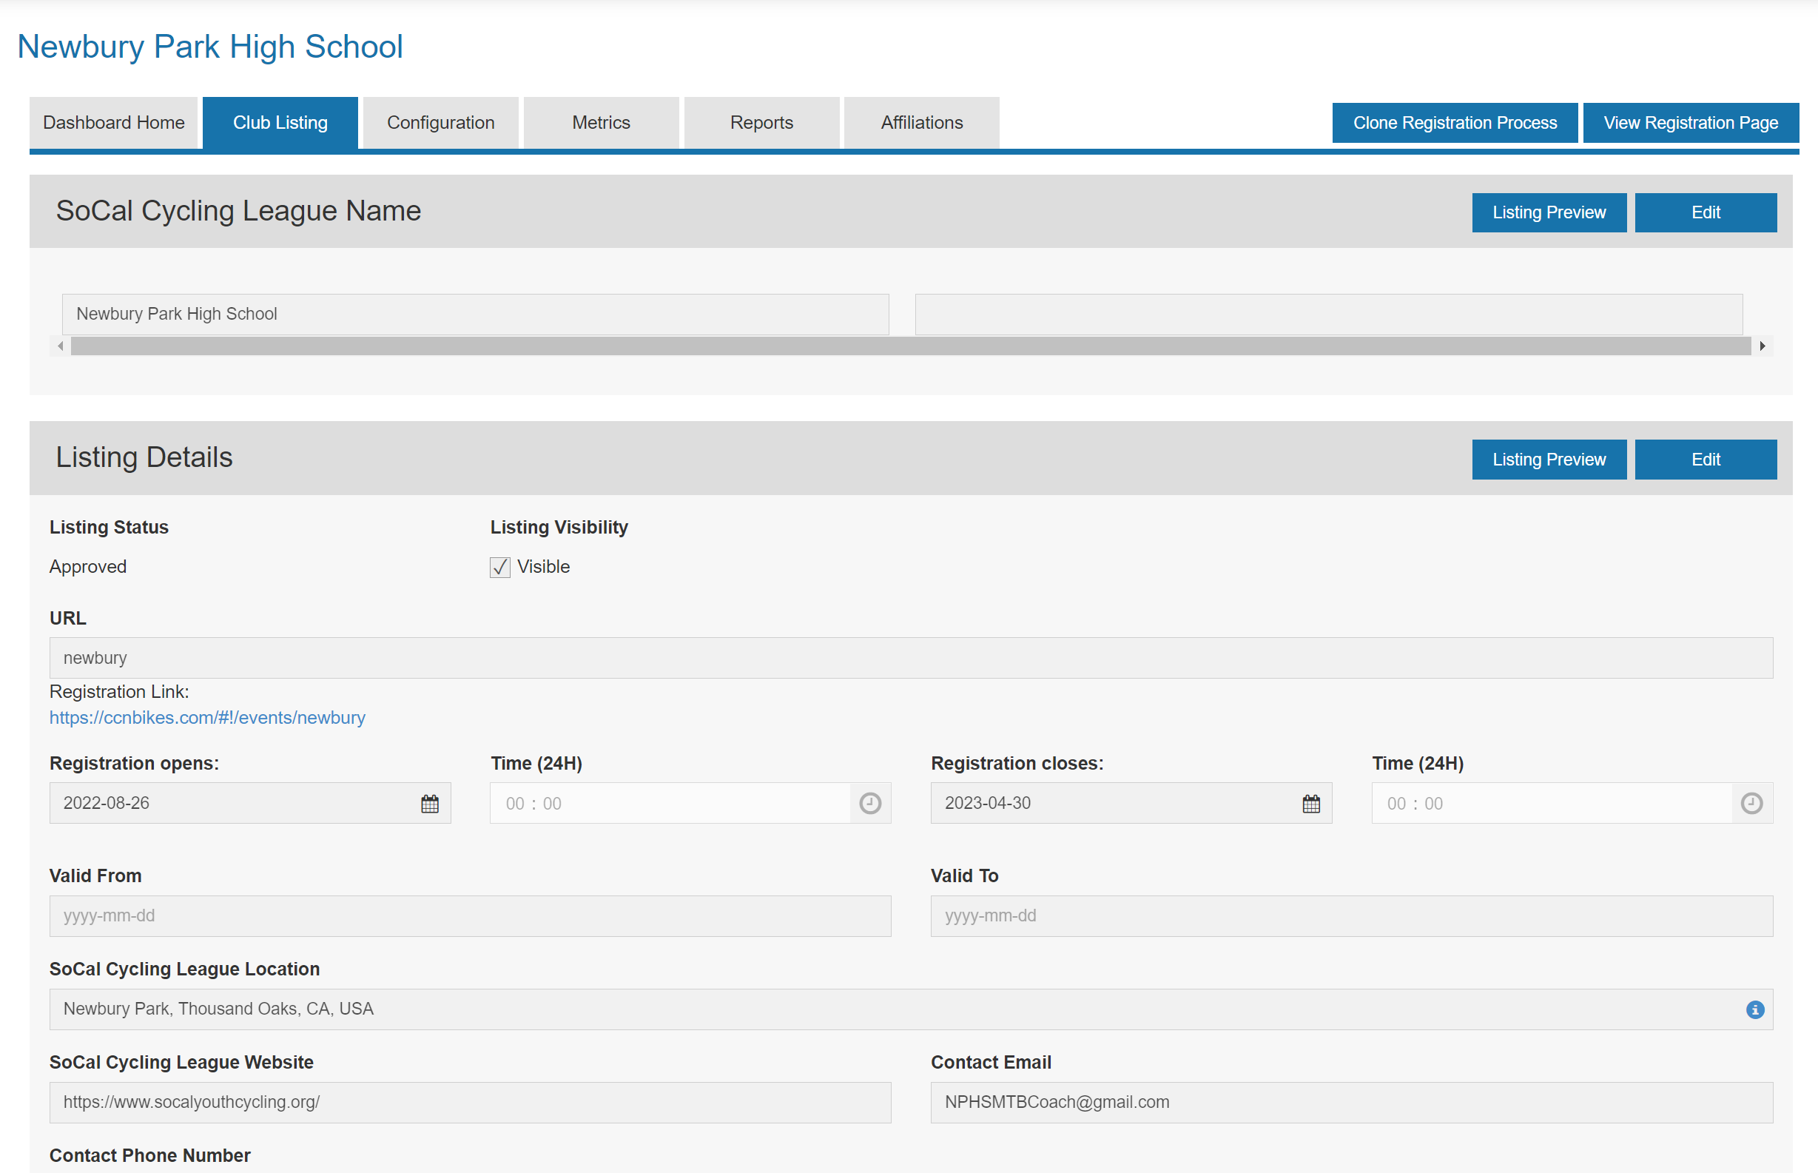Click right arrow of horizontal scrollbar
The image size is (1818, 1173).
[x=1762, y=346]
